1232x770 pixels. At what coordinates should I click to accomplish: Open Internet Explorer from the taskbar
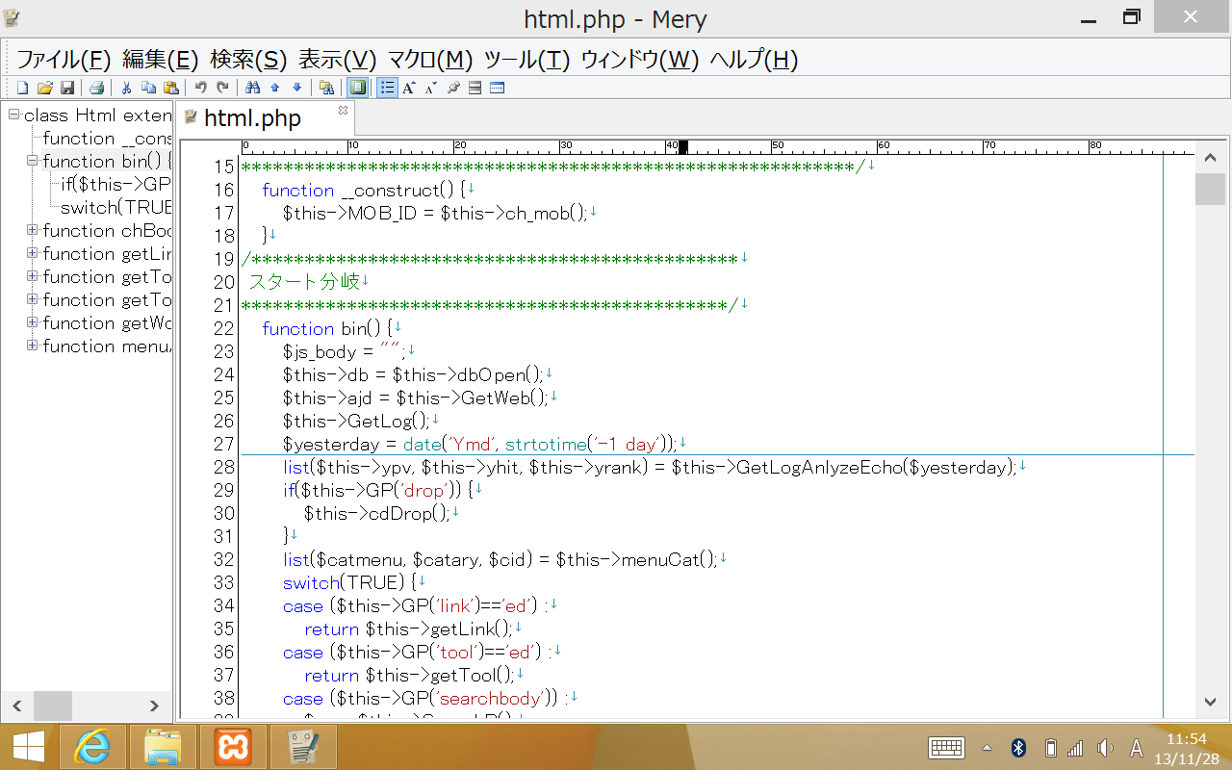(x=93, y=748)
